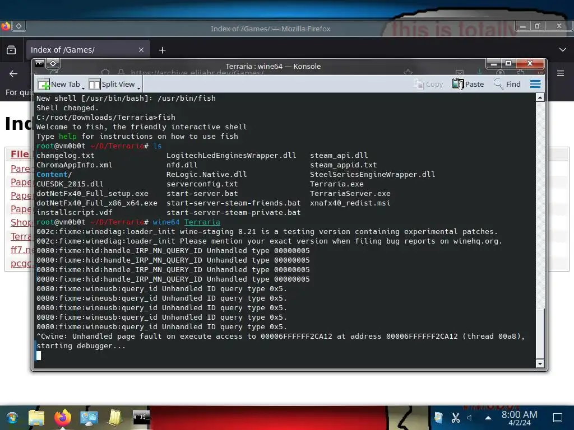Click 'CUESDK_2015.dll' in listing
The width and height of the screenshot is (574, 430).
pyautogui.click(x=70, y=184)
